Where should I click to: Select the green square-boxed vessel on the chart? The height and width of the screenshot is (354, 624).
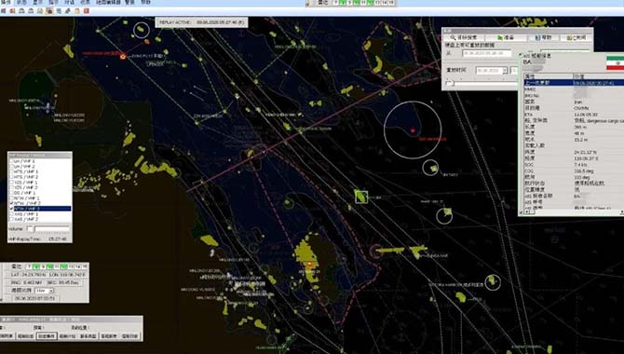[x=361, y=197]
